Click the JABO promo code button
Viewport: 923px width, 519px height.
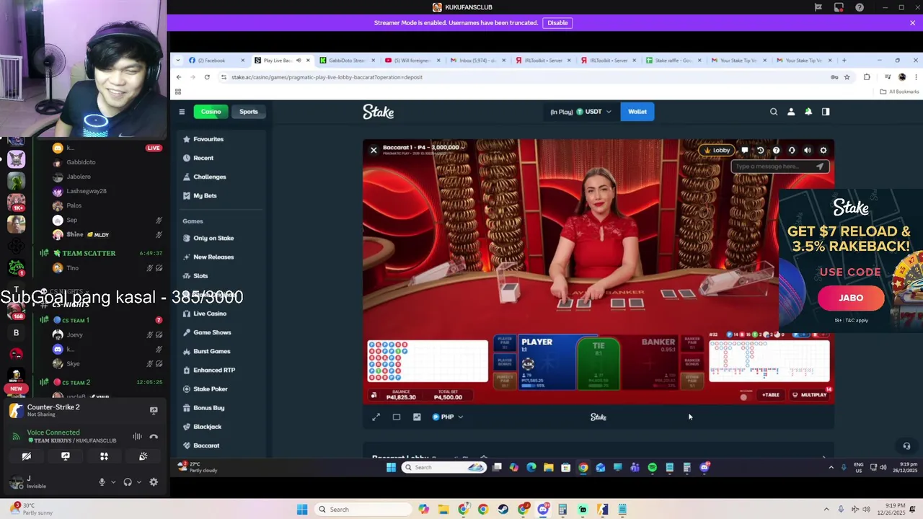[x=851, y=298]
